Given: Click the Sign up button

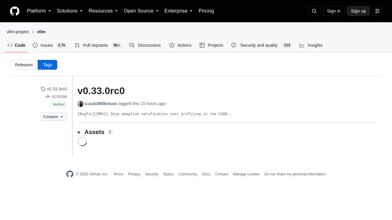Looking at the screenshot, I should [358, 11].
